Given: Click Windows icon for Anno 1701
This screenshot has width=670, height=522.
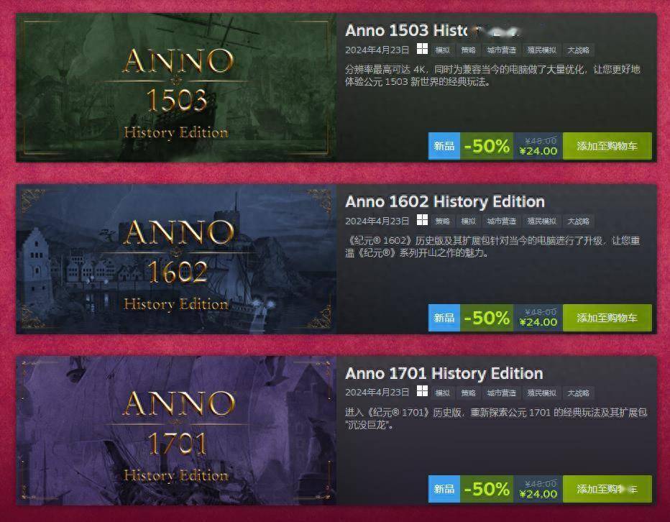Looking at the screenshot, I should point(422,391).
